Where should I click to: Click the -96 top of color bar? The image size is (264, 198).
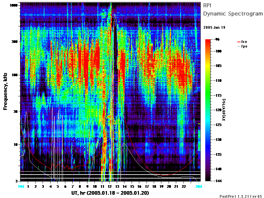pyautogui.click(x=217, y=39)
